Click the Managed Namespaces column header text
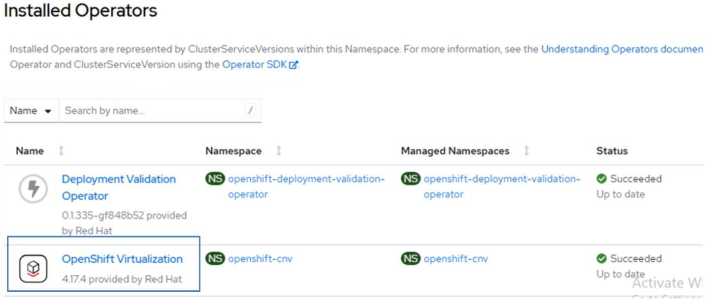The height and width of the screenshot is (305, 718). tap(455, 151)
